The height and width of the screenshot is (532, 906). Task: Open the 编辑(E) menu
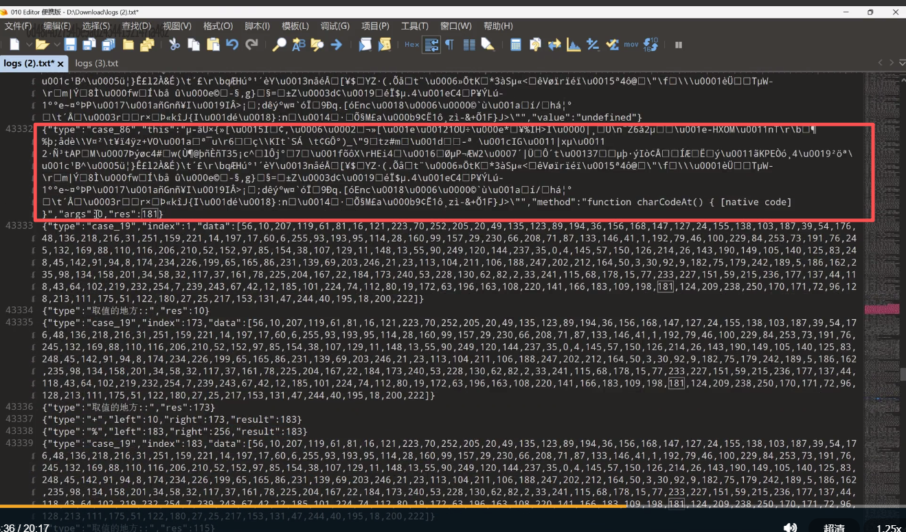(x=57, y=26)
